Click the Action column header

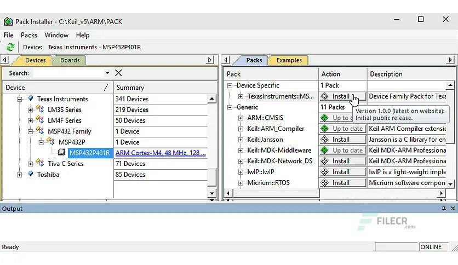coord(342,74)
